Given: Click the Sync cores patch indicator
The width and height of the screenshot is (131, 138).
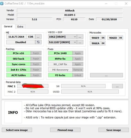Looking at the screenshot, I should [x=19, y=64].
